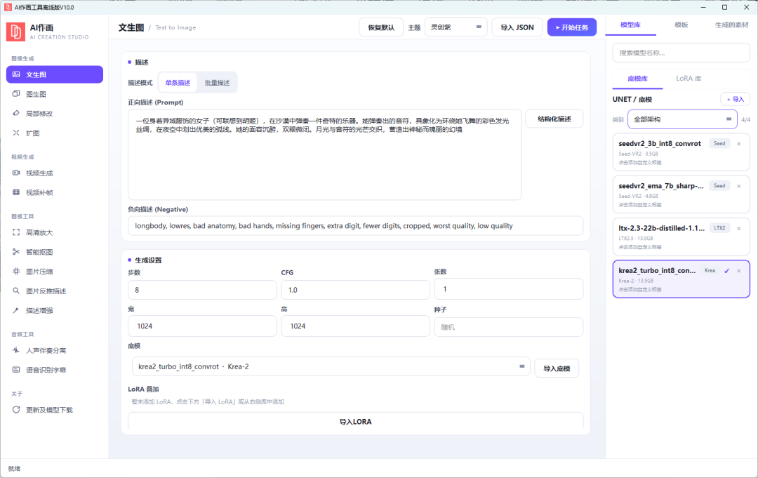Click the 图片反推描述 magnifier icon
The width and height of the screenshot is (758, 478).
point(16,291)
